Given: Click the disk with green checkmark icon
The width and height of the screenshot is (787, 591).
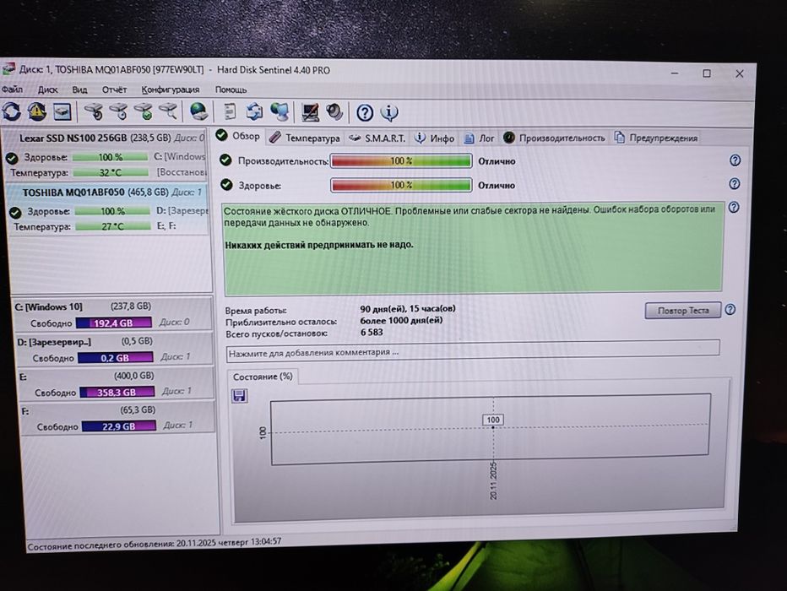Looking at the screenshot, I should coord(144,111).
